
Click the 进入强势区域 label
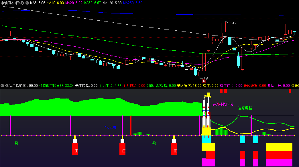tap(223, 104)
